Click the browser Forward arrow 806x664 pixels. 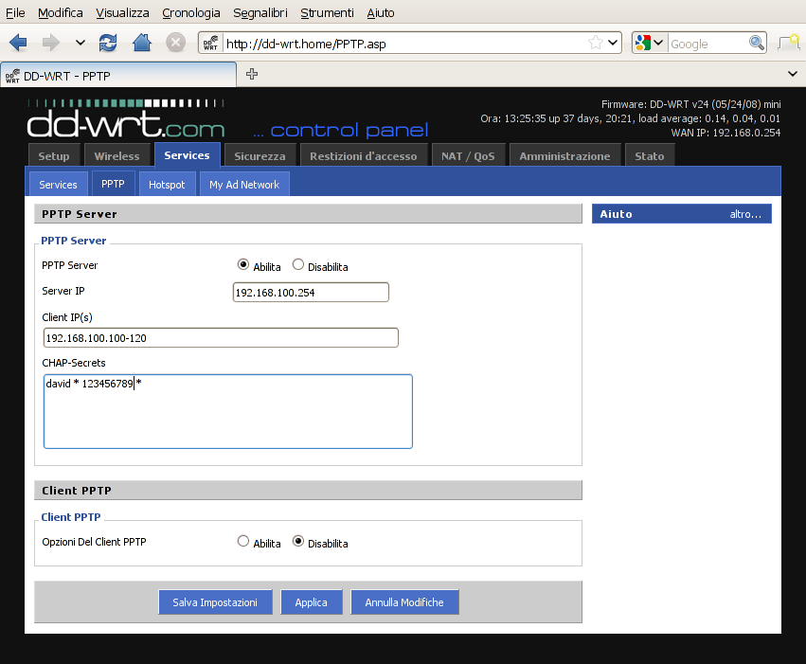(50, 42)
